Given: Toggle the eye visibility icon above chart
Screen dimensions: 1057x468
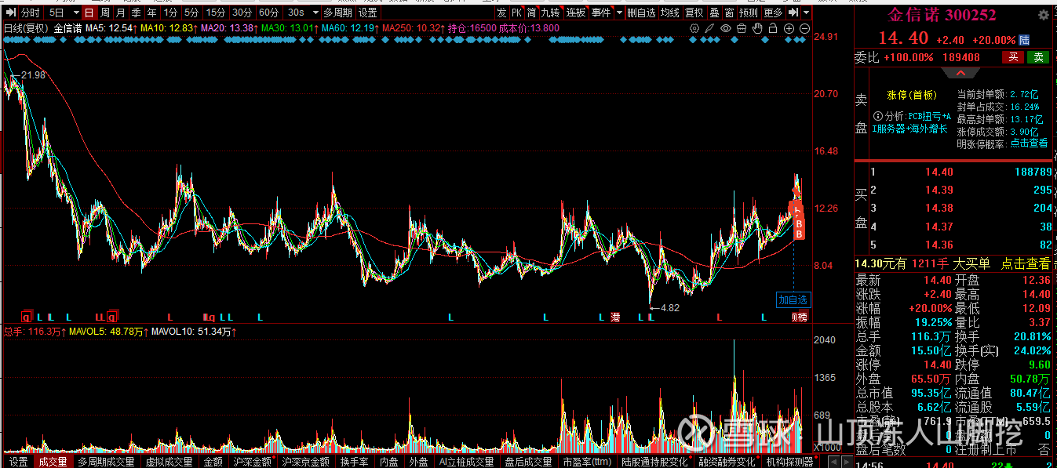Looking at the screenshot, I should click(726, 28).
